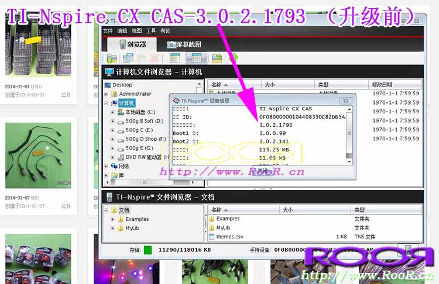Expand the DVD RW 驱动器 node
439x284 pixels.
point(112,157)
